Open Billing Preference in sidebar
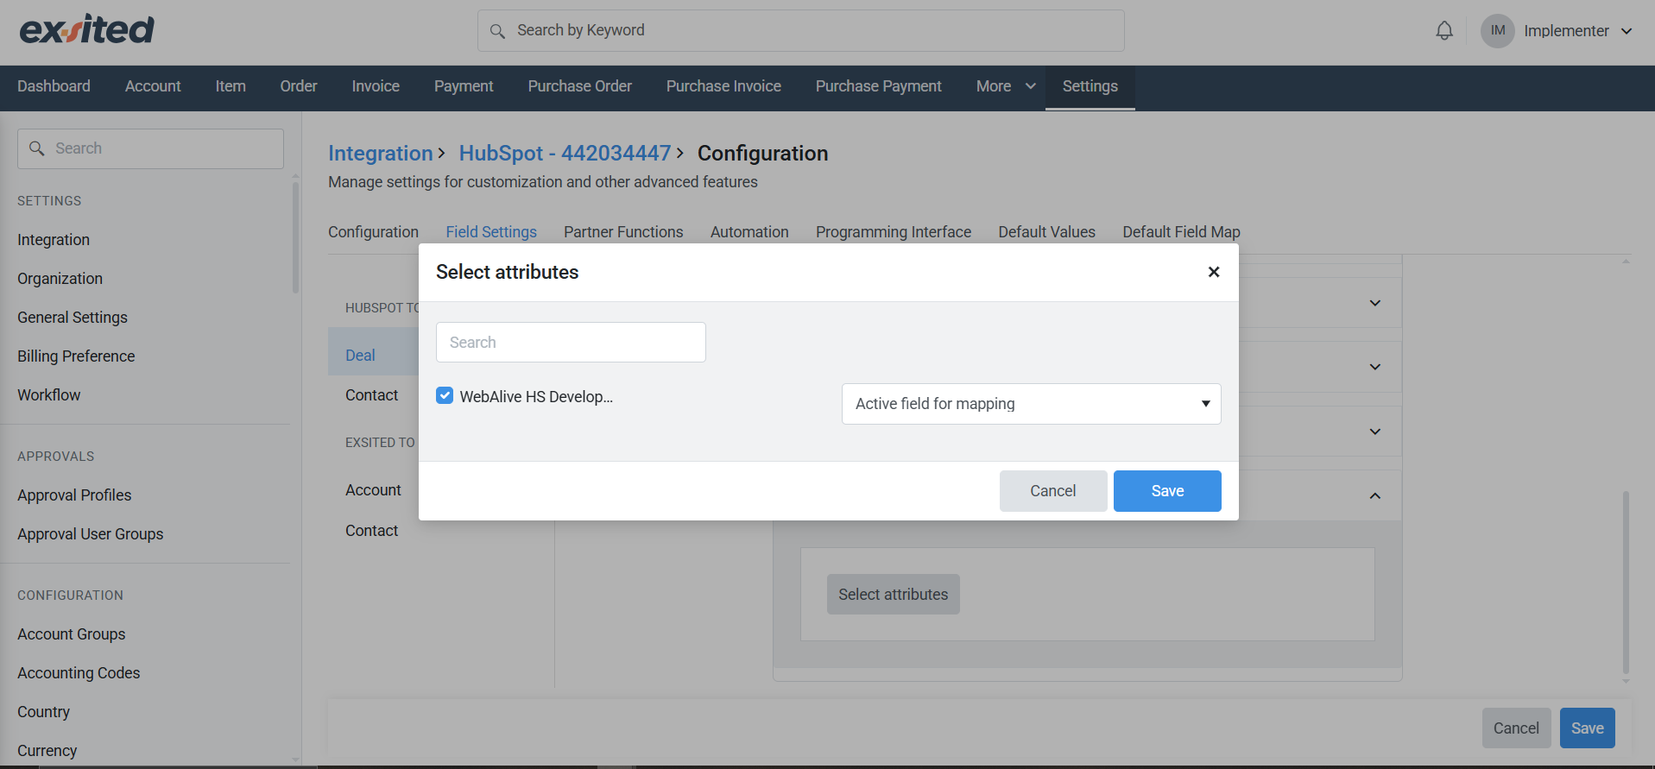 coord(76,356)
